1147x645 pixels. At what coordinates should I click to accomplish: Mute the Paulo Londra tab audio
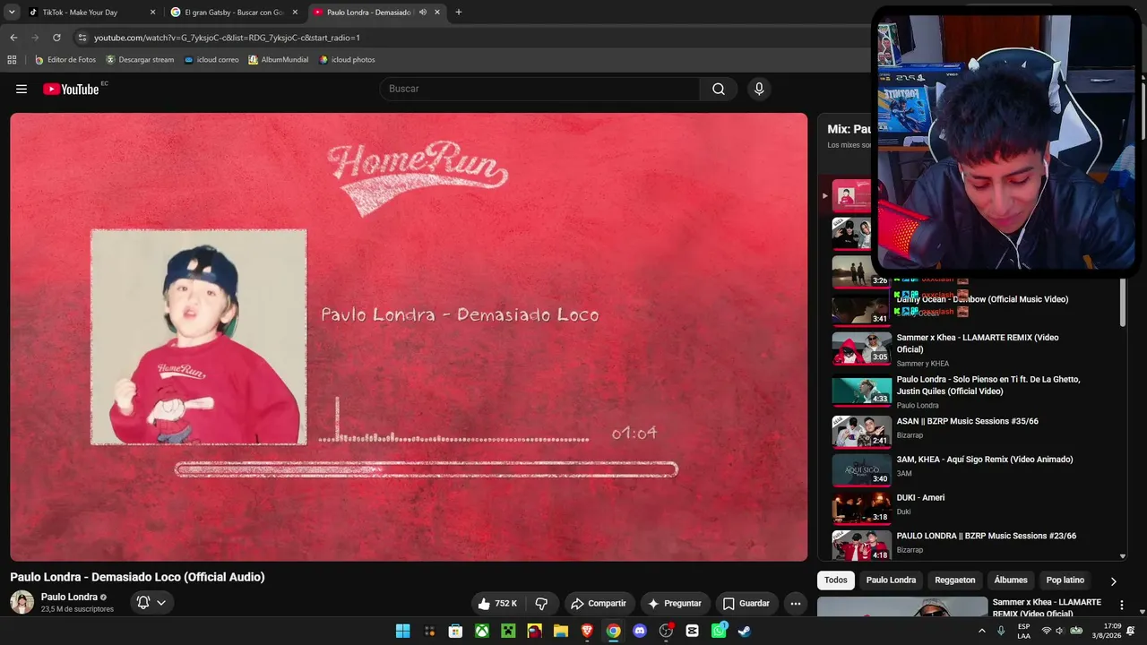click(422, 13)
